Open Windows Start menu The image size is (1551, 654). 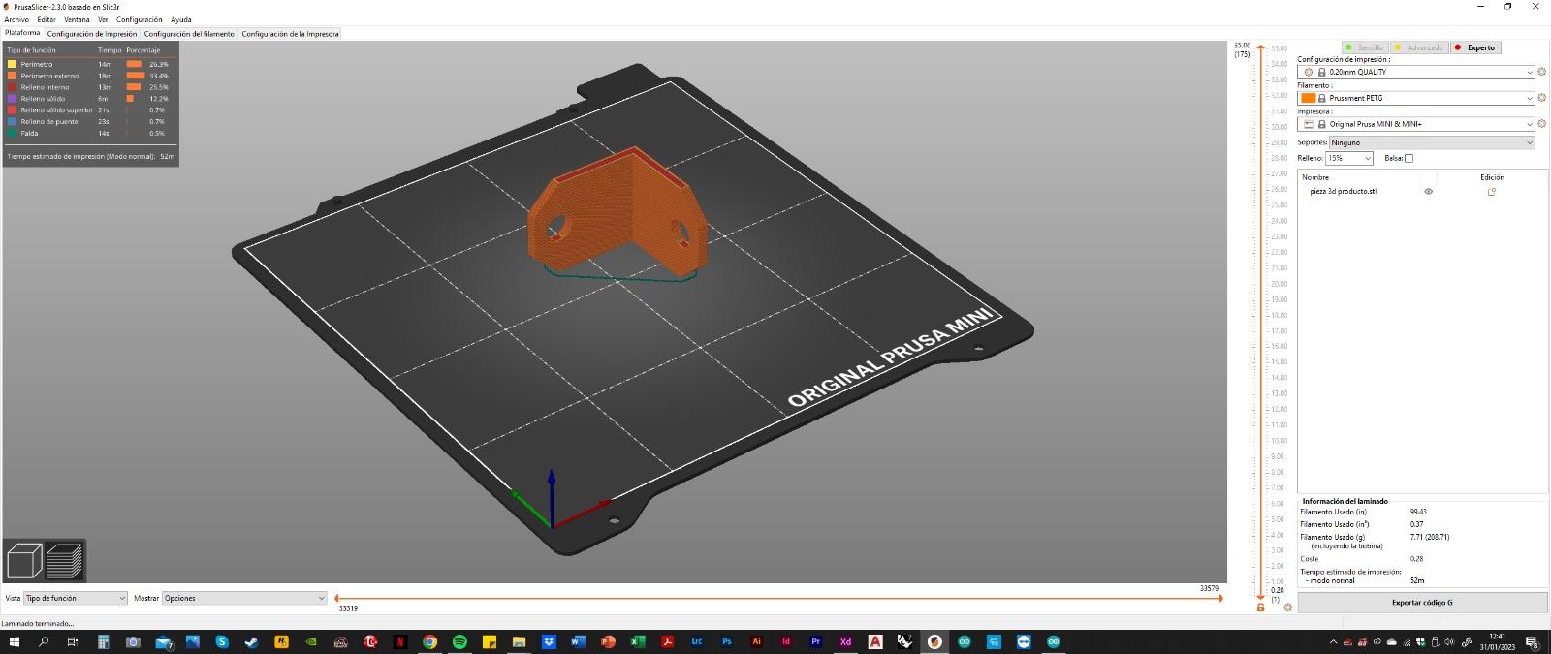15,641
